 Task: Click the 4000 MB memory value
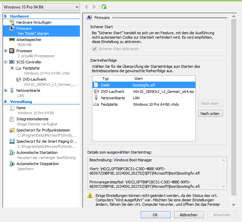point(24,45)
